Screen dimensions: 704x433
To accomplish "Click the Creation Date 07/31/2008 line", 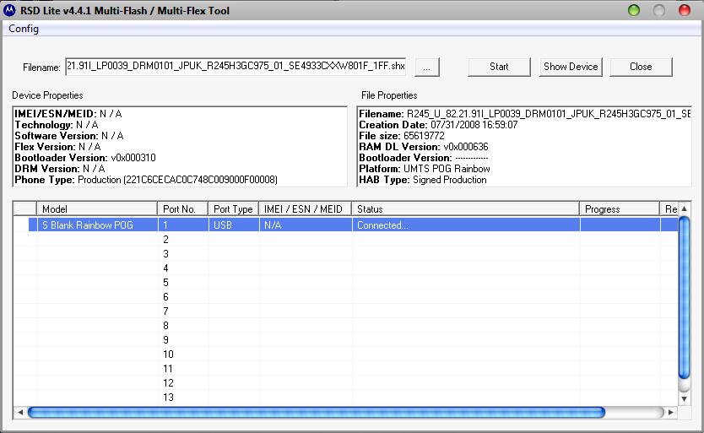I will [x=438, y=125].
